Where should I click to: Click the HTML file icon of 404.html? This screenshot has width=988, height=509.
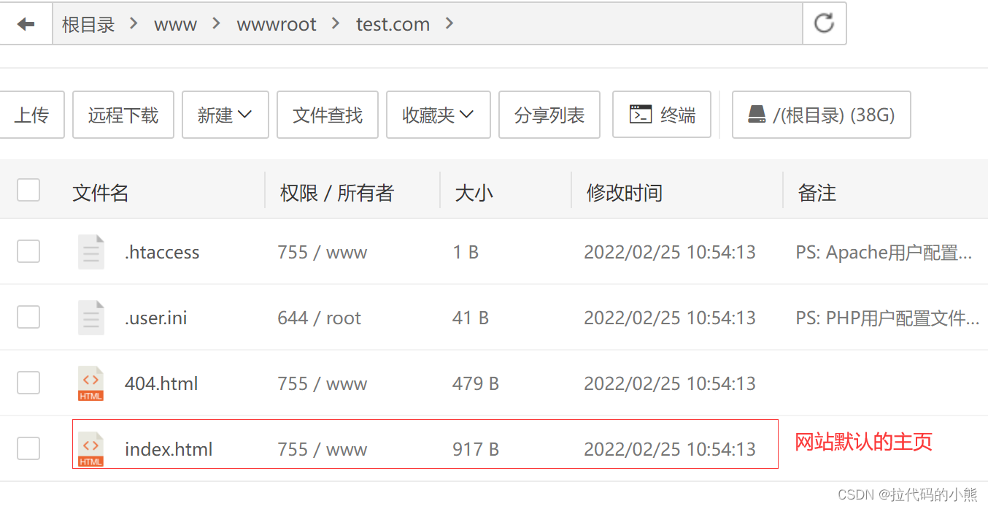[x=90, y=383]
